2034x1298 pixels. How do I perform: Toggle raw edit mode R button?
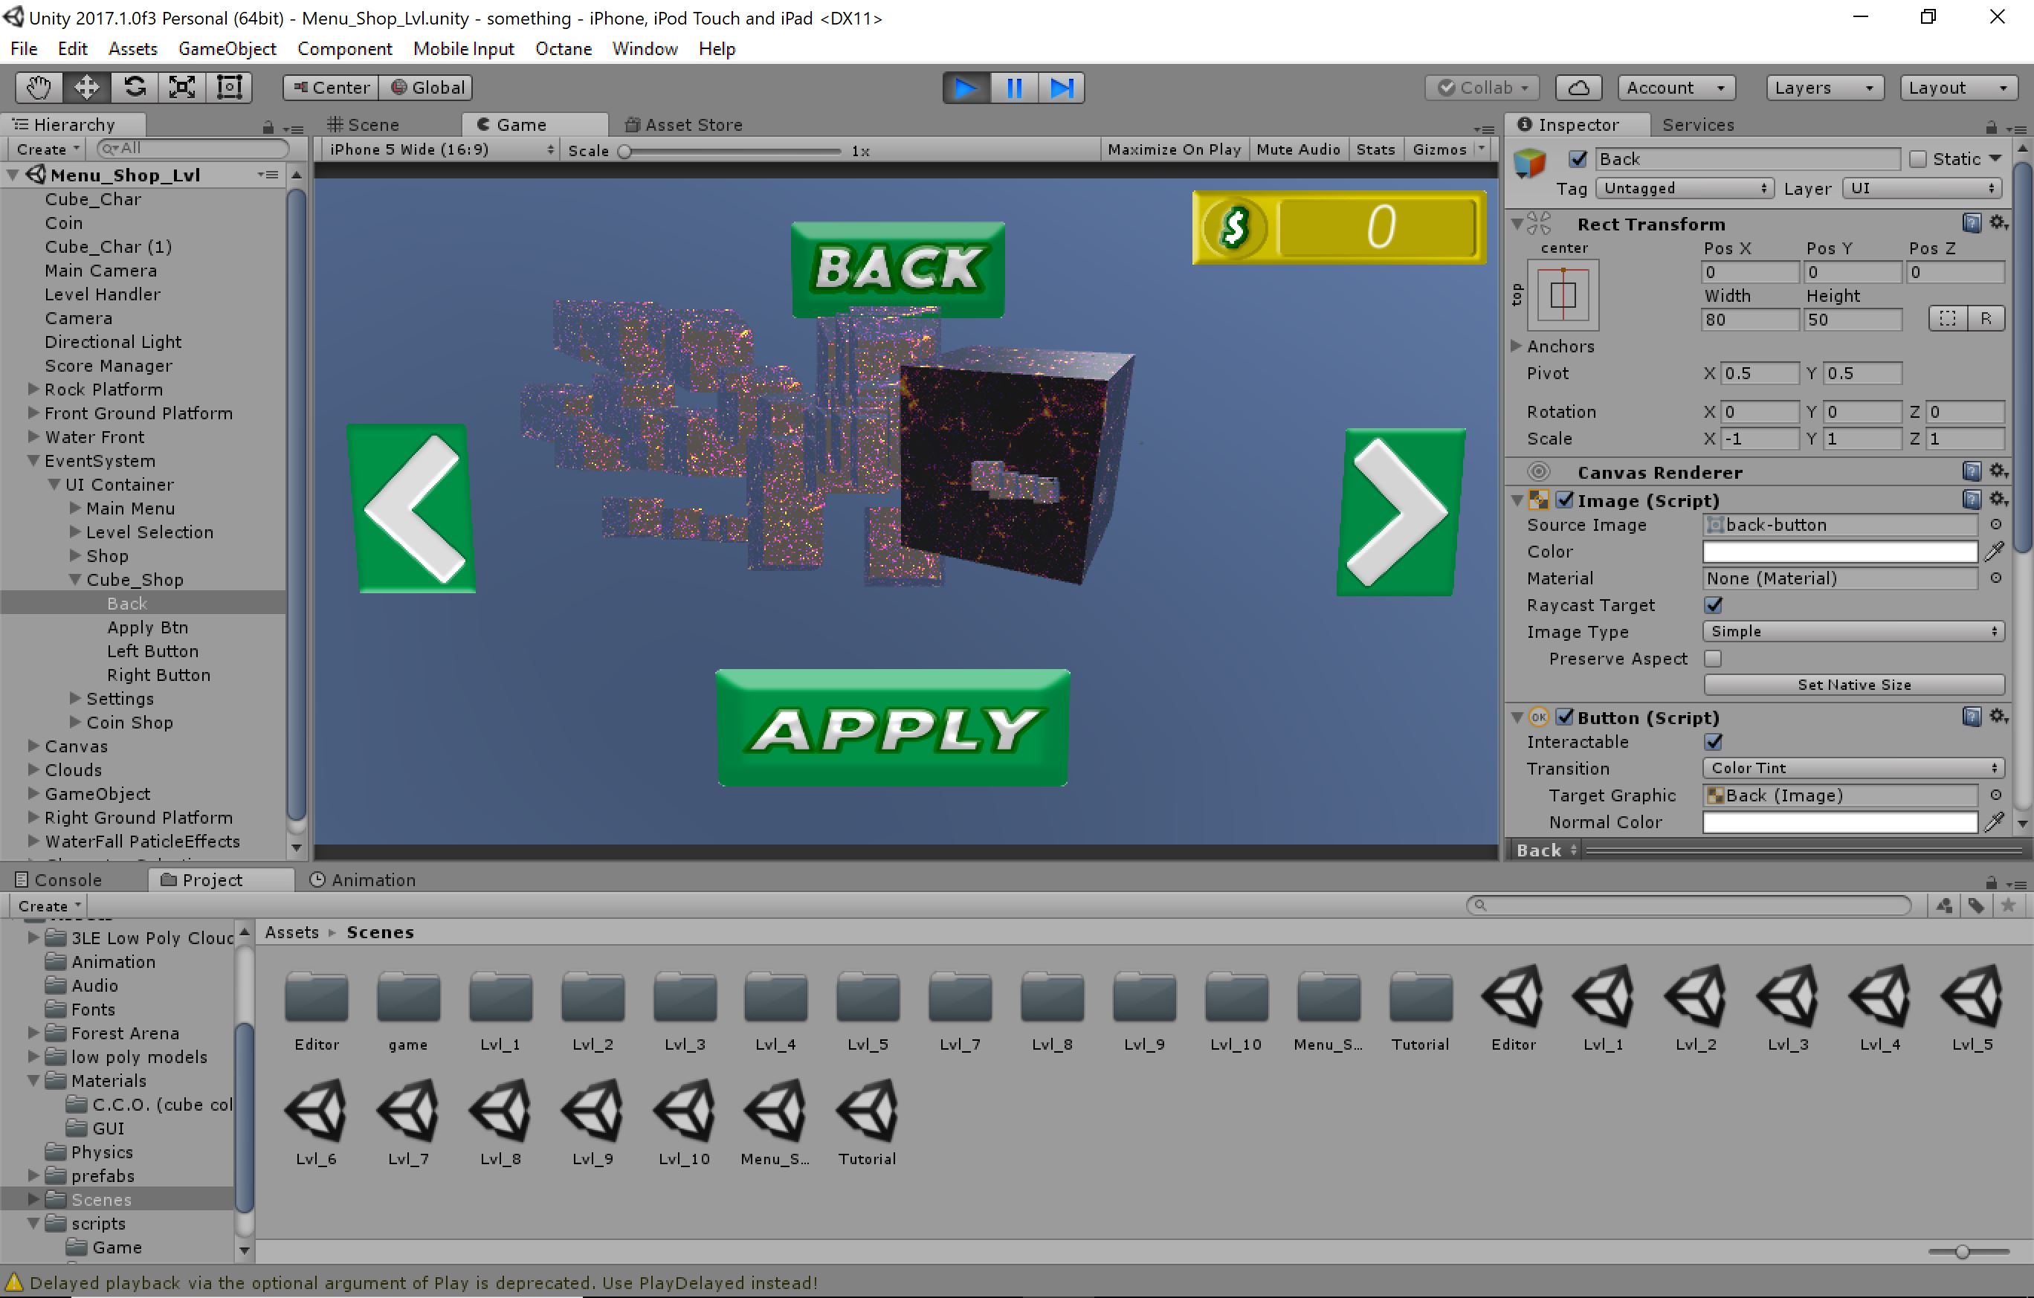[x=1986, y=319]
